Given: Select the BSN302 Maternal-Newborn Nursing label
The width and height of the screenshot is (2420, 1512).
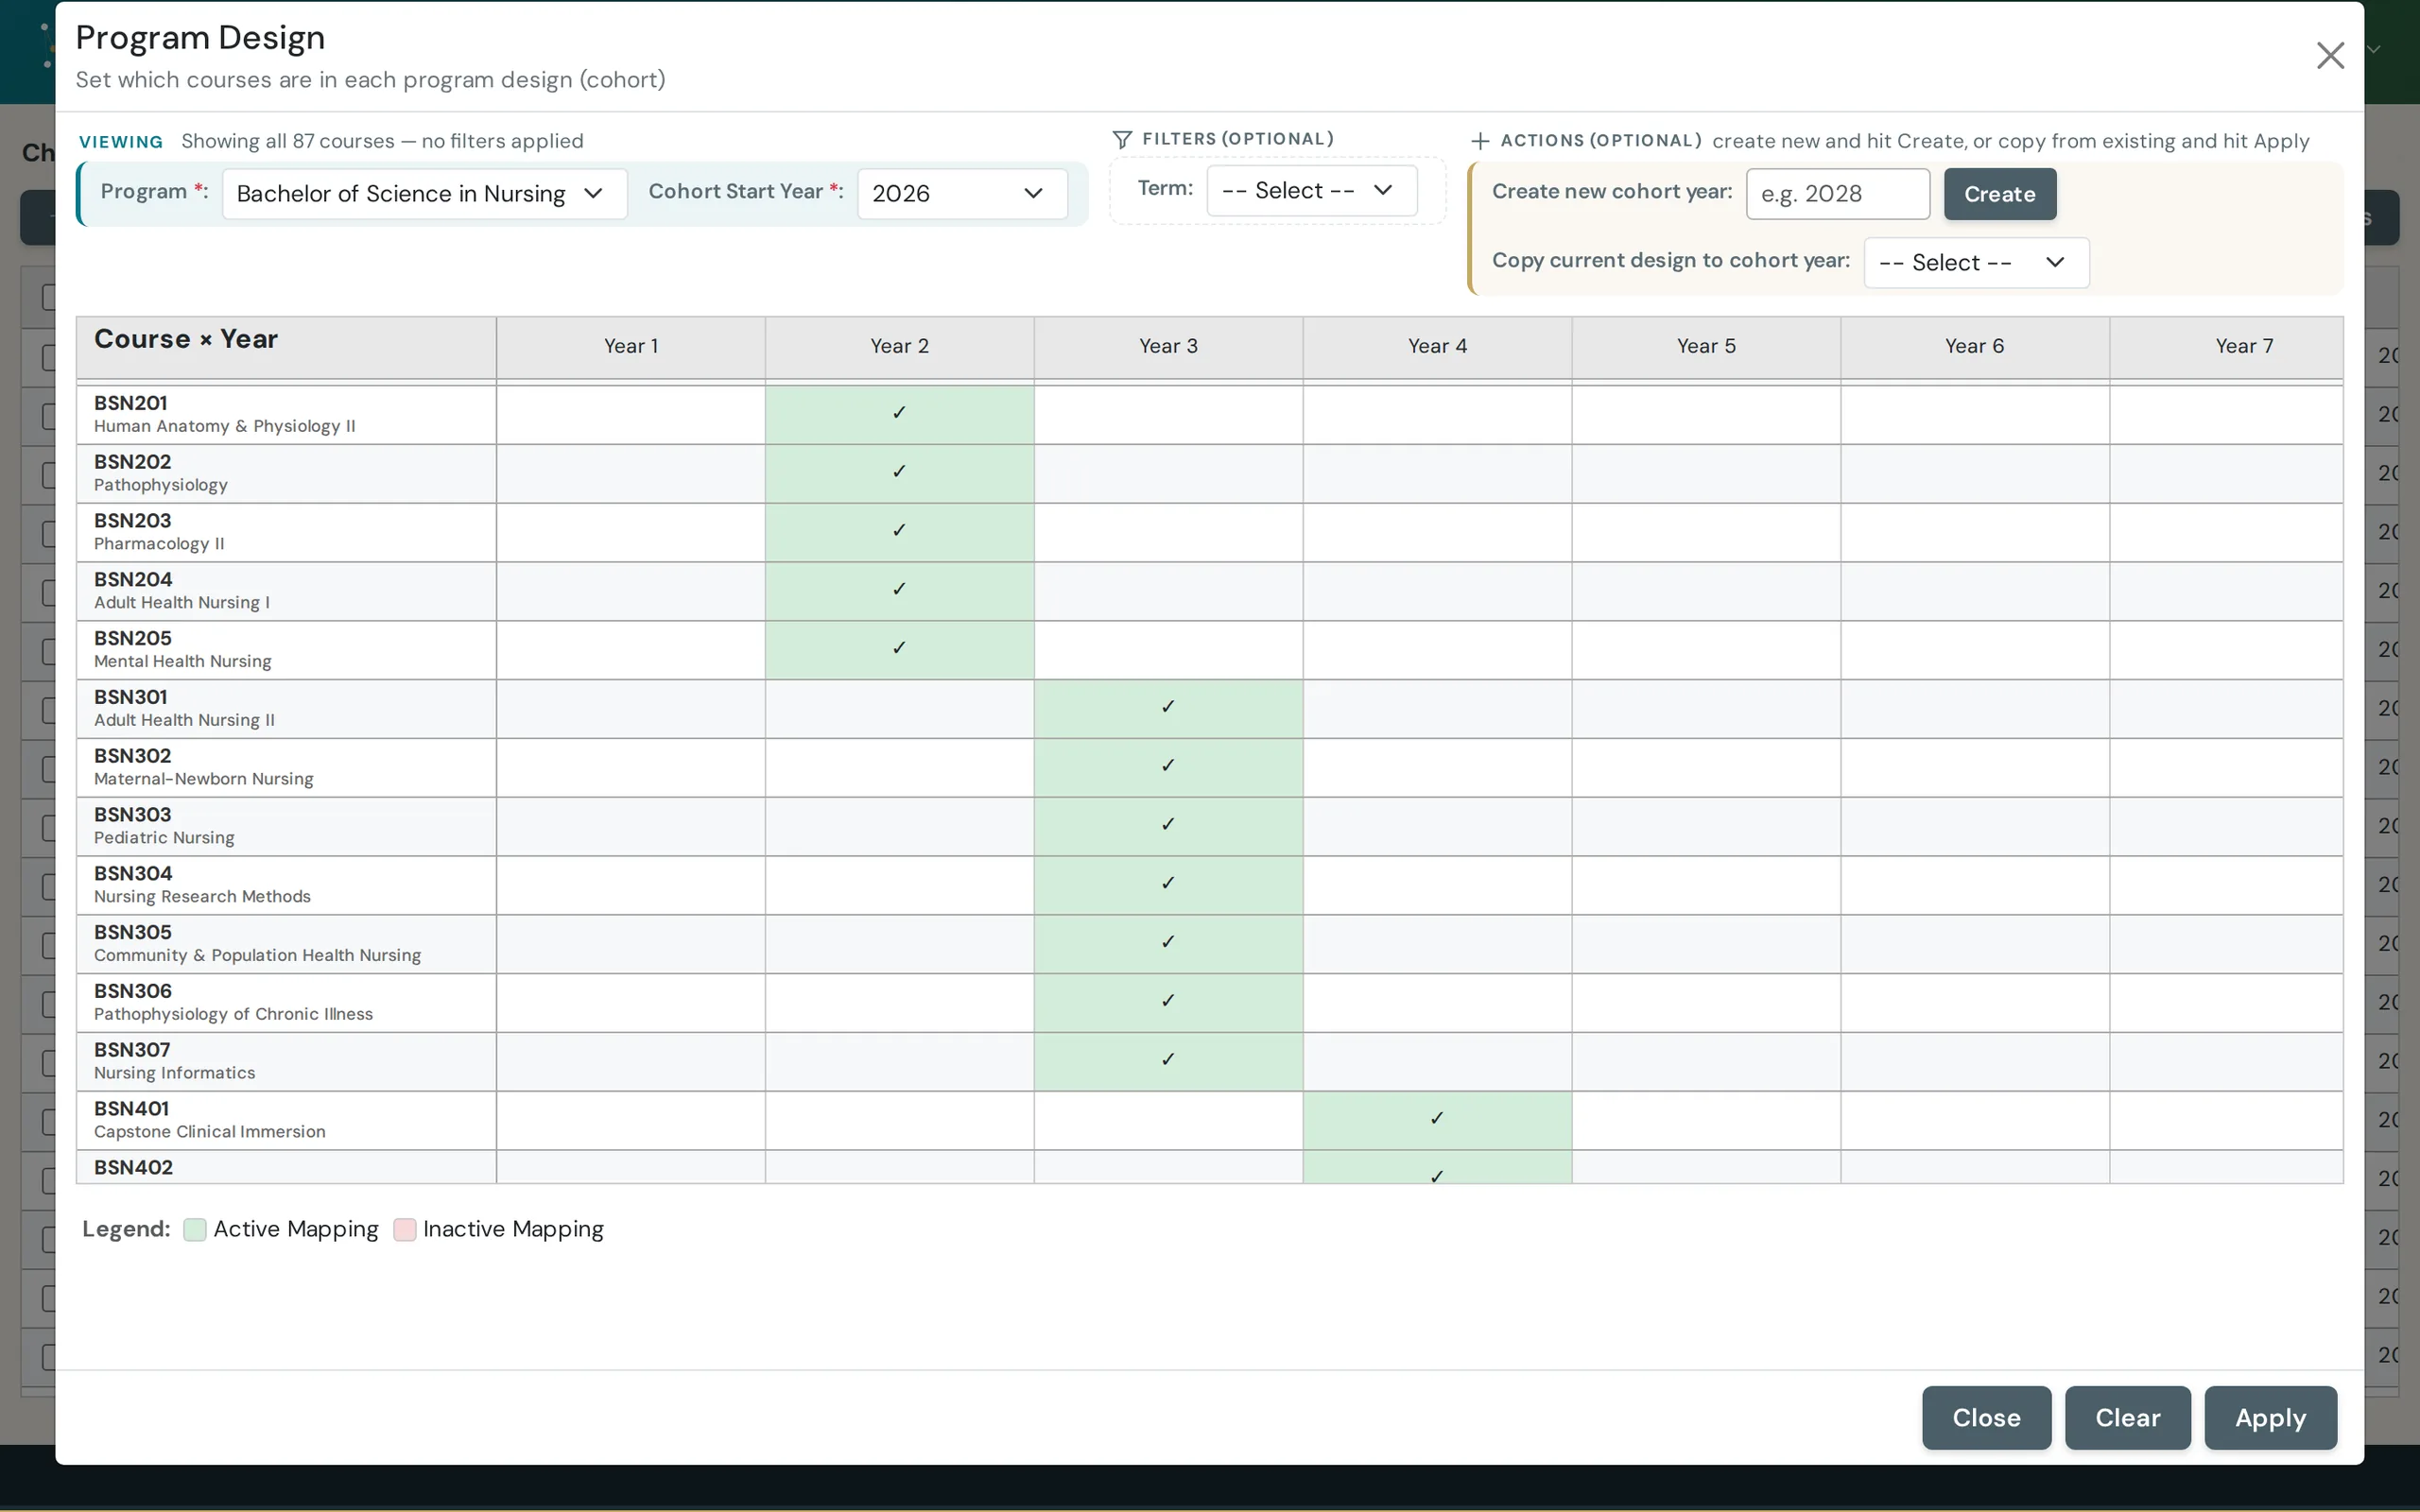Looking at the screenshot, I should click(x=286, y=767).
